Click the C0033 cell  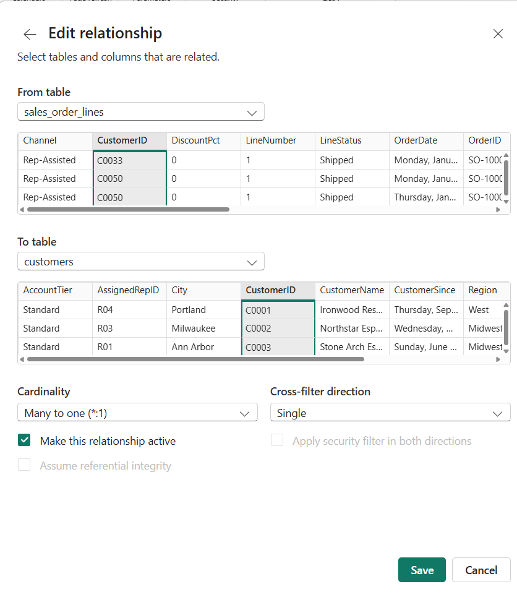[x=129, y=160]
